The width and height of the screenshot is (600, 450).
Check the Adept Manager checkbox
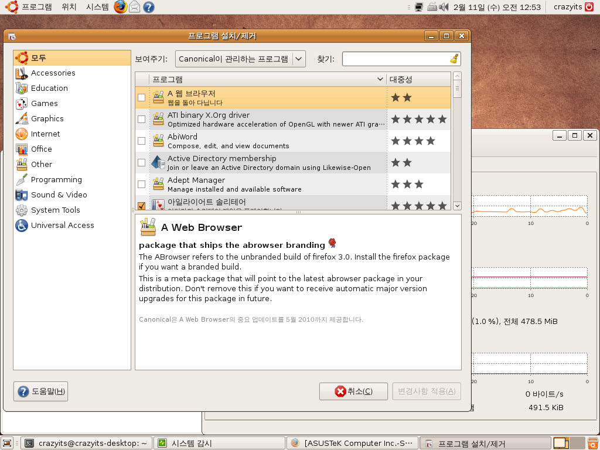point(142,185)
